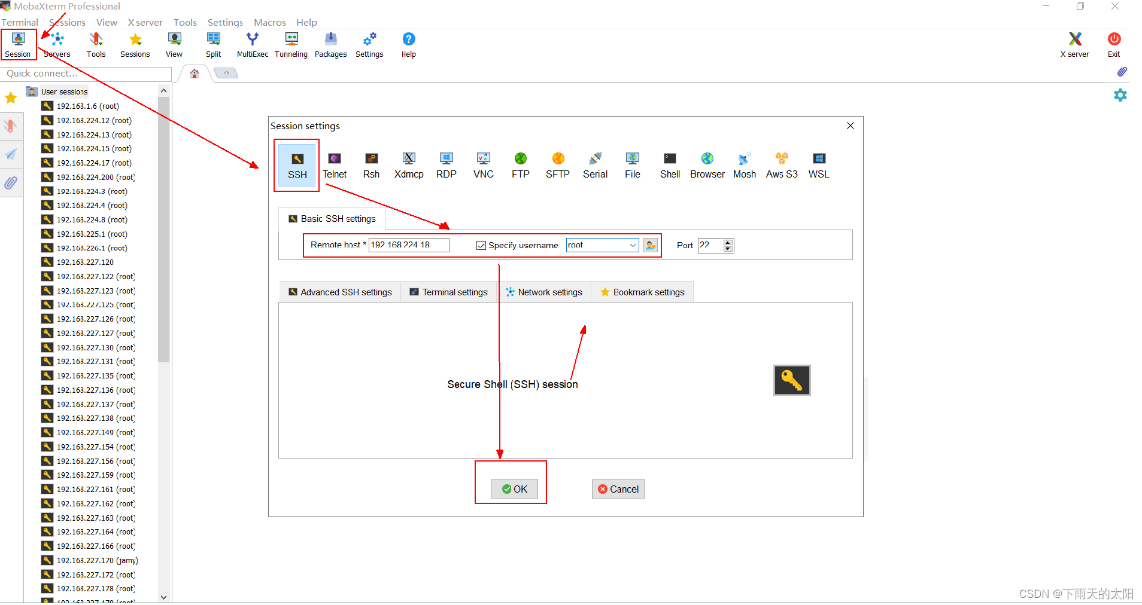Image resolution: width=1142 pixels, height=605 pixels.
Task: Select the Xdmcp session type
Action: [x=409, y=166]
